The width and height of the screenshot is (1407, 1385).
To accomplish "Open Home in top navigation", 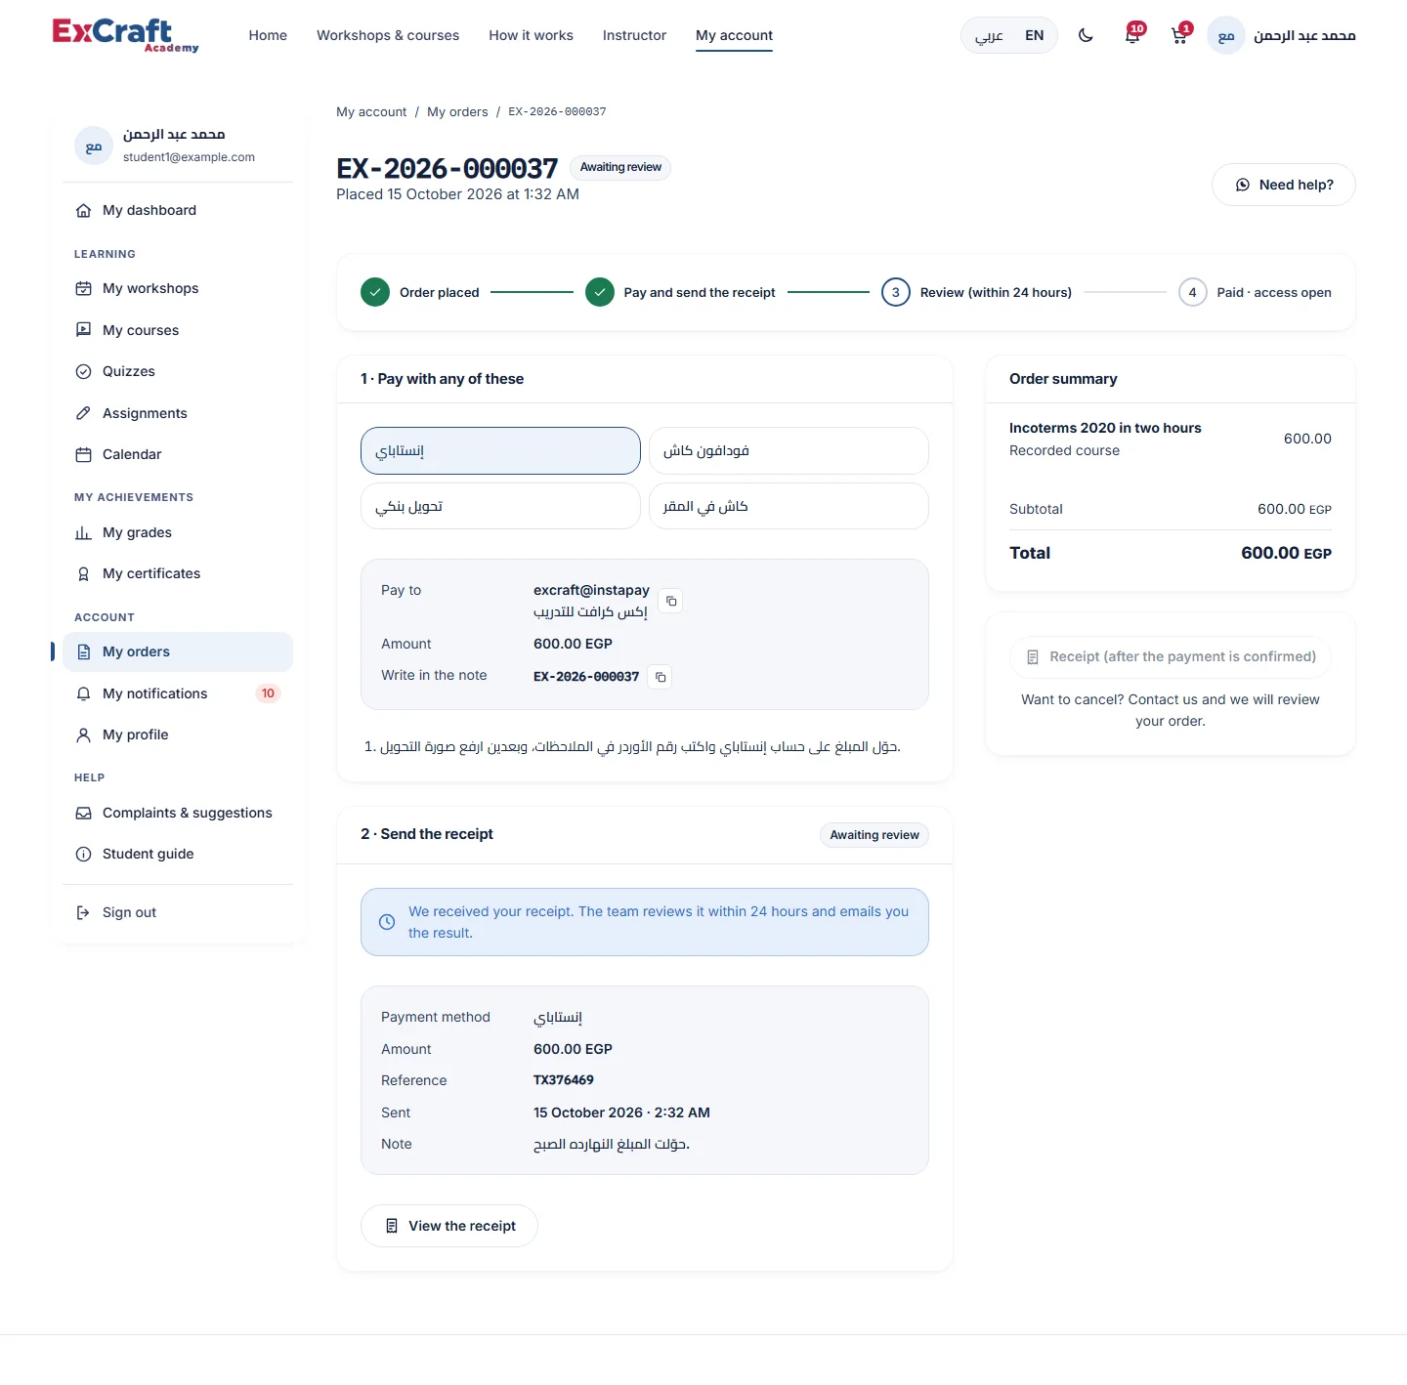I will [268, 35].
